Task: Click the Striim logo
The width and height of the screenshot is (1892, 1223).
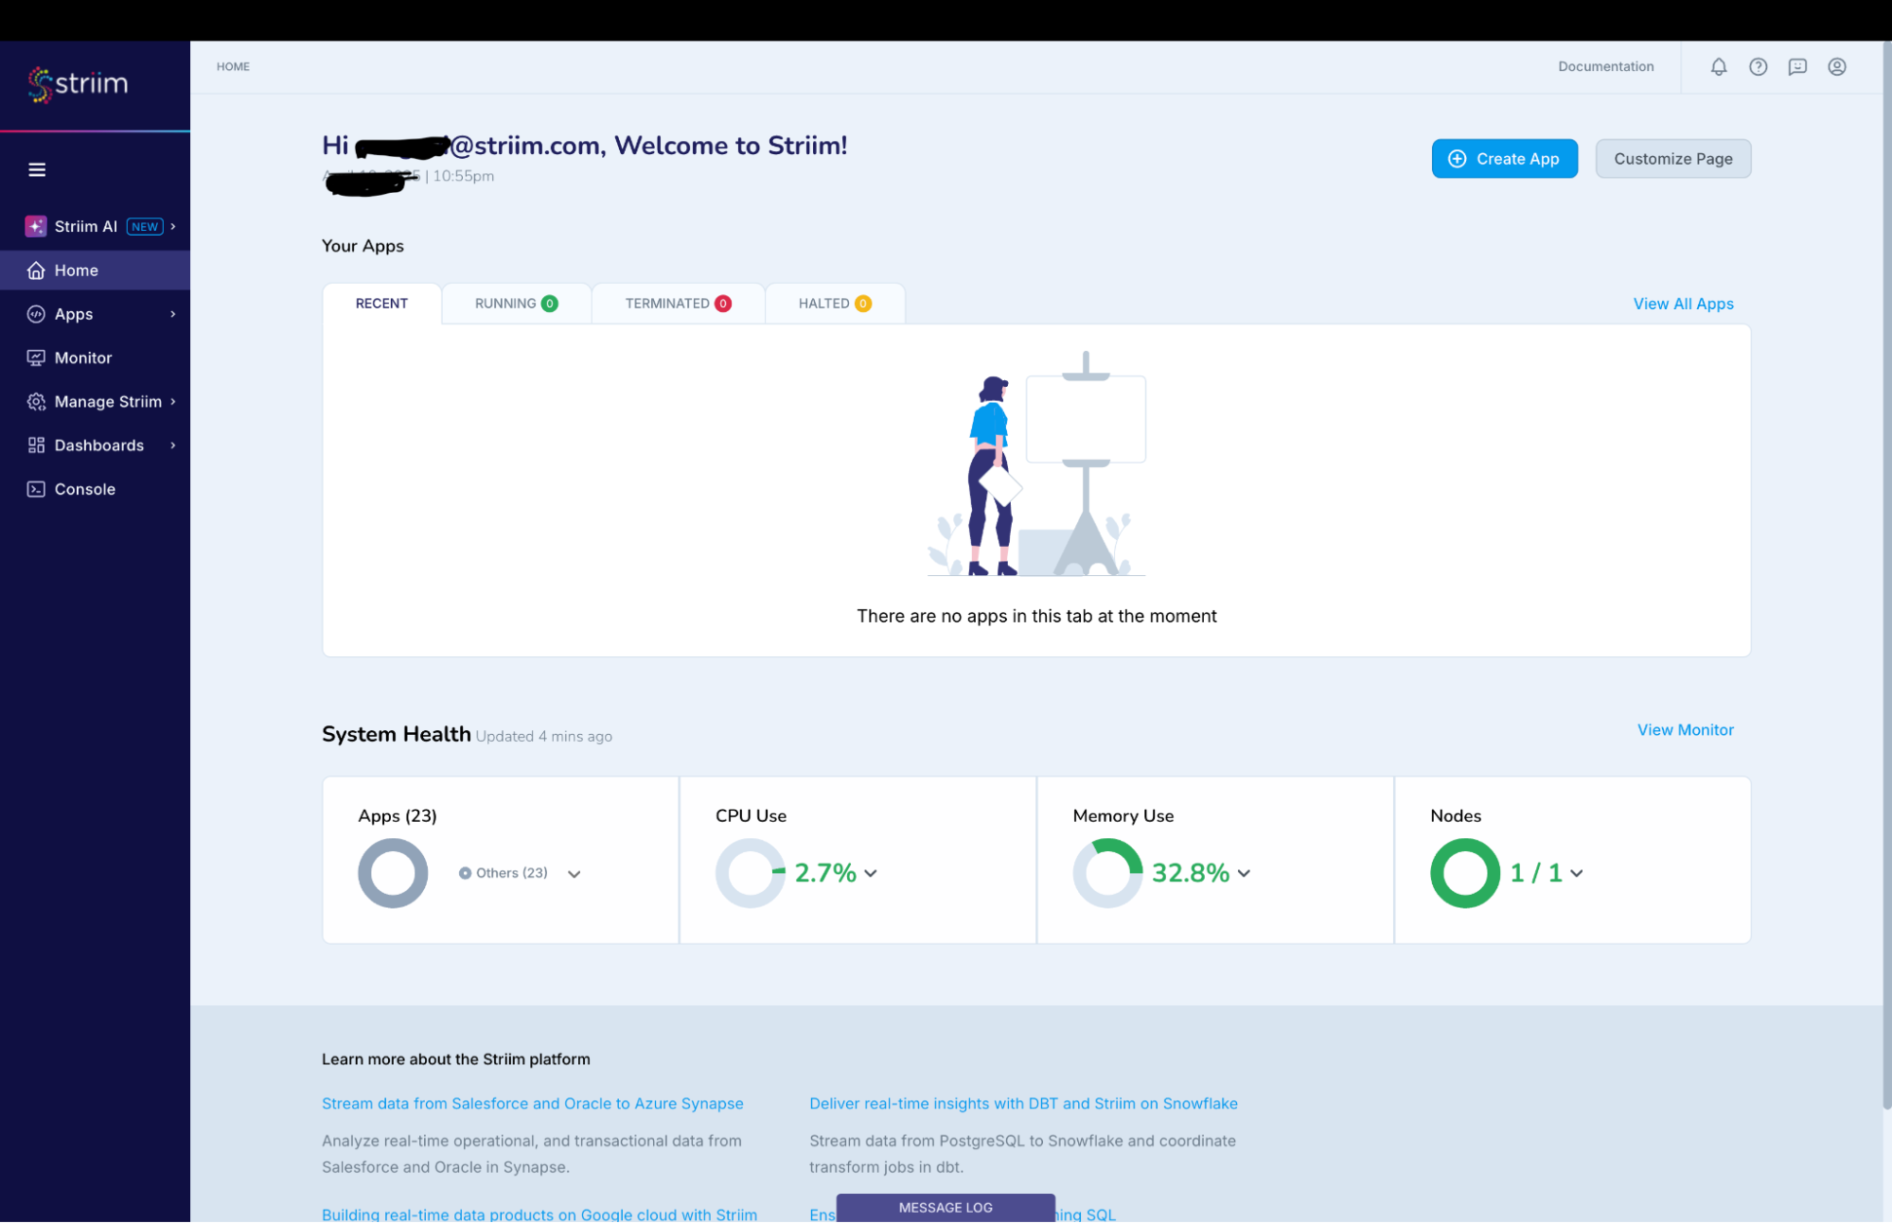Action: click(78, 84)
